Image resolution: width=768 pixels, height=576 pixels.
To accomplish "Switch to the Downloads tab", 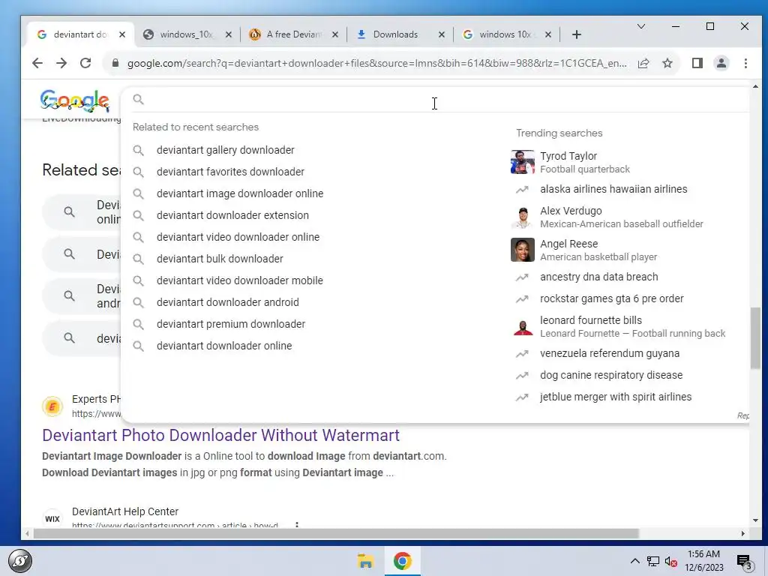I will [394, 34].
